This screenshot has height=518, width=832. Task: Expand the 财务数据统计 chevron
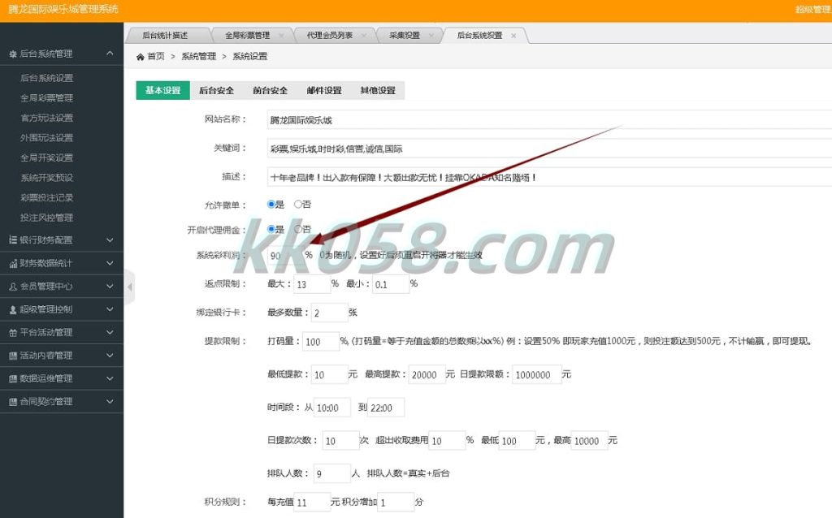[x=110, y=263]
